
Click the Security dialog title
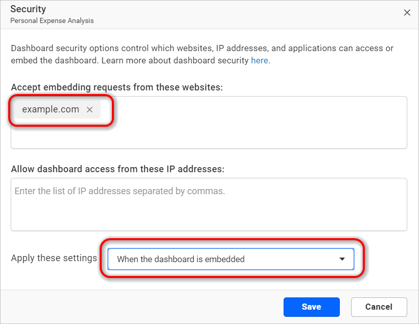pyautogui.click(x=28, y=9)
